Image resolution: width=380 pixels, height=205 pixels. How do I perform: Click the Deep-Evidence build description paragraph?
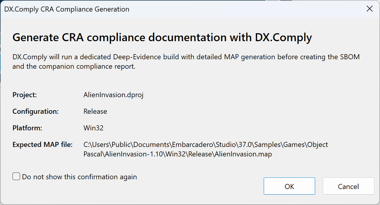pos(186,62)
